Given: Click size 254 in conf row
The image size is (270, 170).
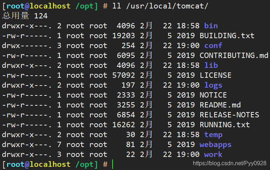Looking at the screenshot, I should pyautogui.click(x=128, y=46).
